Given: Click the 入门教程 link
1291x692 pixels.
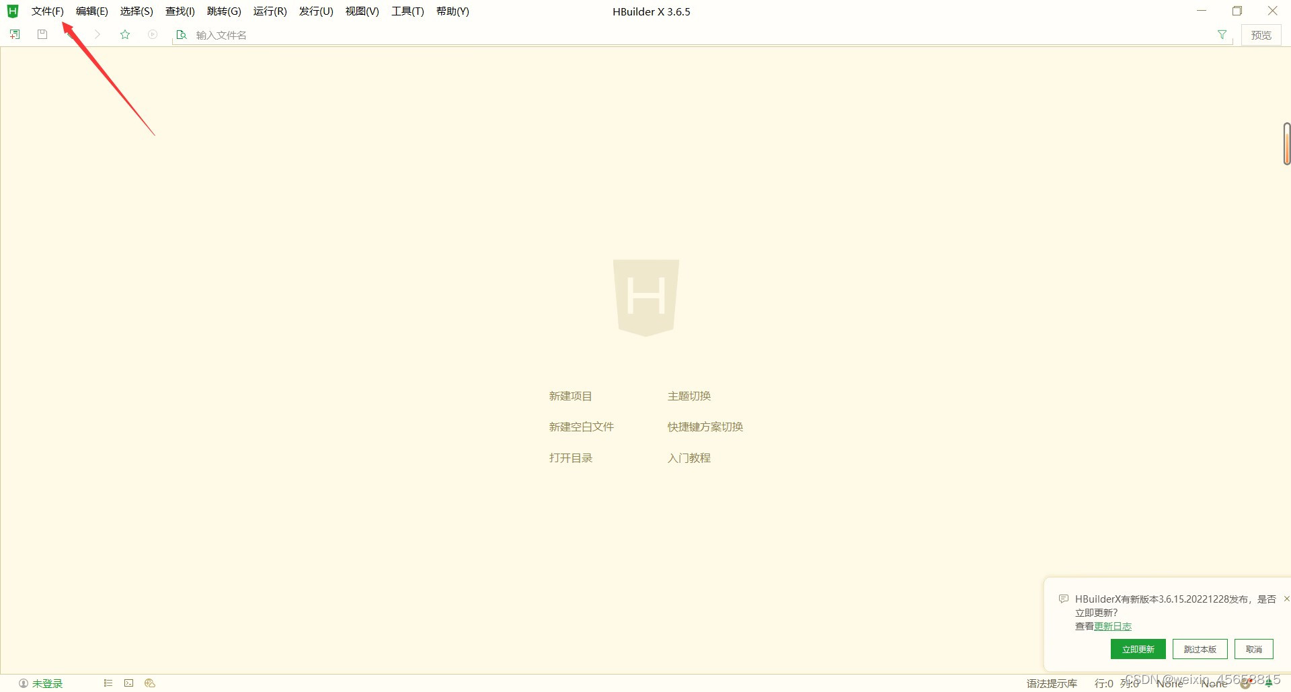Looking at the screenshot, I should coord(689,458).
